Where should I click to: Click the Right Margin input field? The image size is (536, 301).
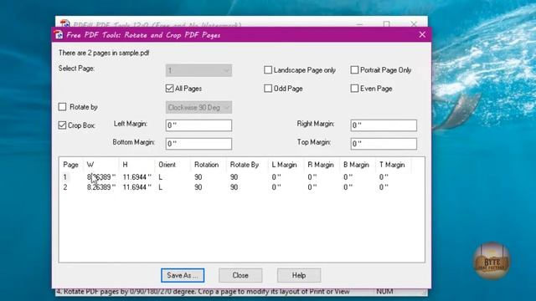[x=384, y=125]
